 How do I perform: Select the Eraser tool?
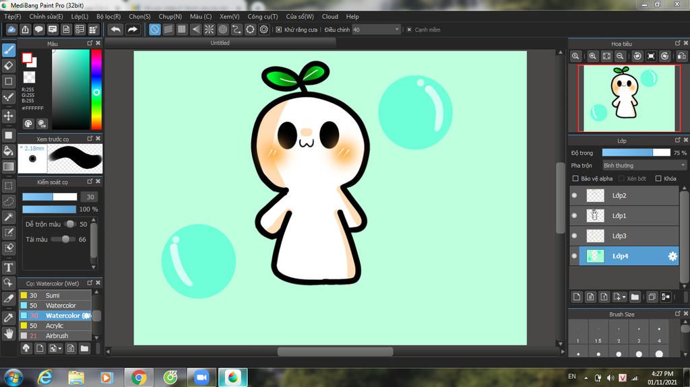point(8,65)
